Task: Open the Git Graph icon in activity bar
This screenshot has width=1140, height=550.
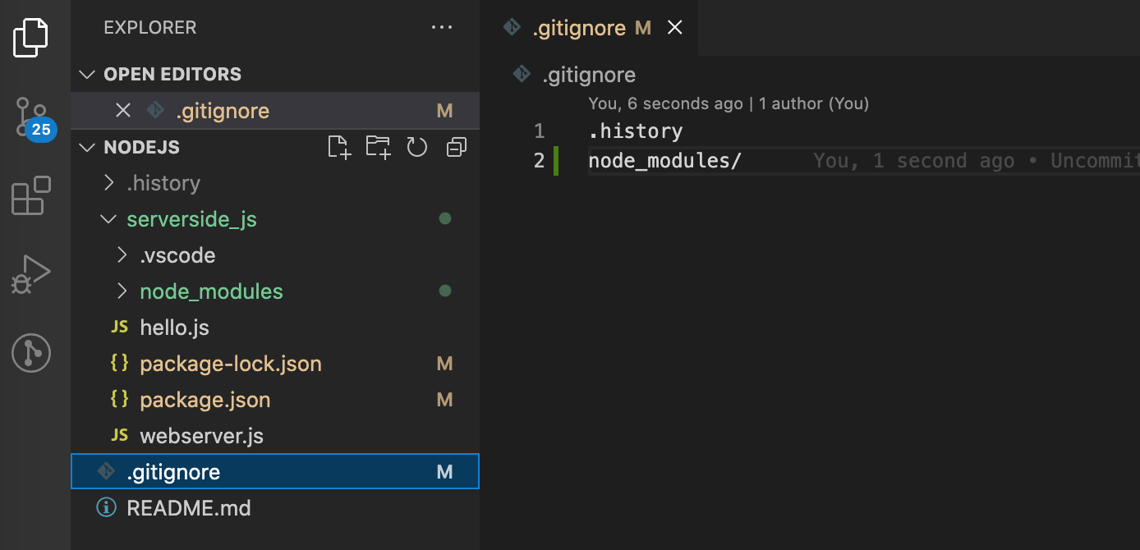Action: point(31,353)
